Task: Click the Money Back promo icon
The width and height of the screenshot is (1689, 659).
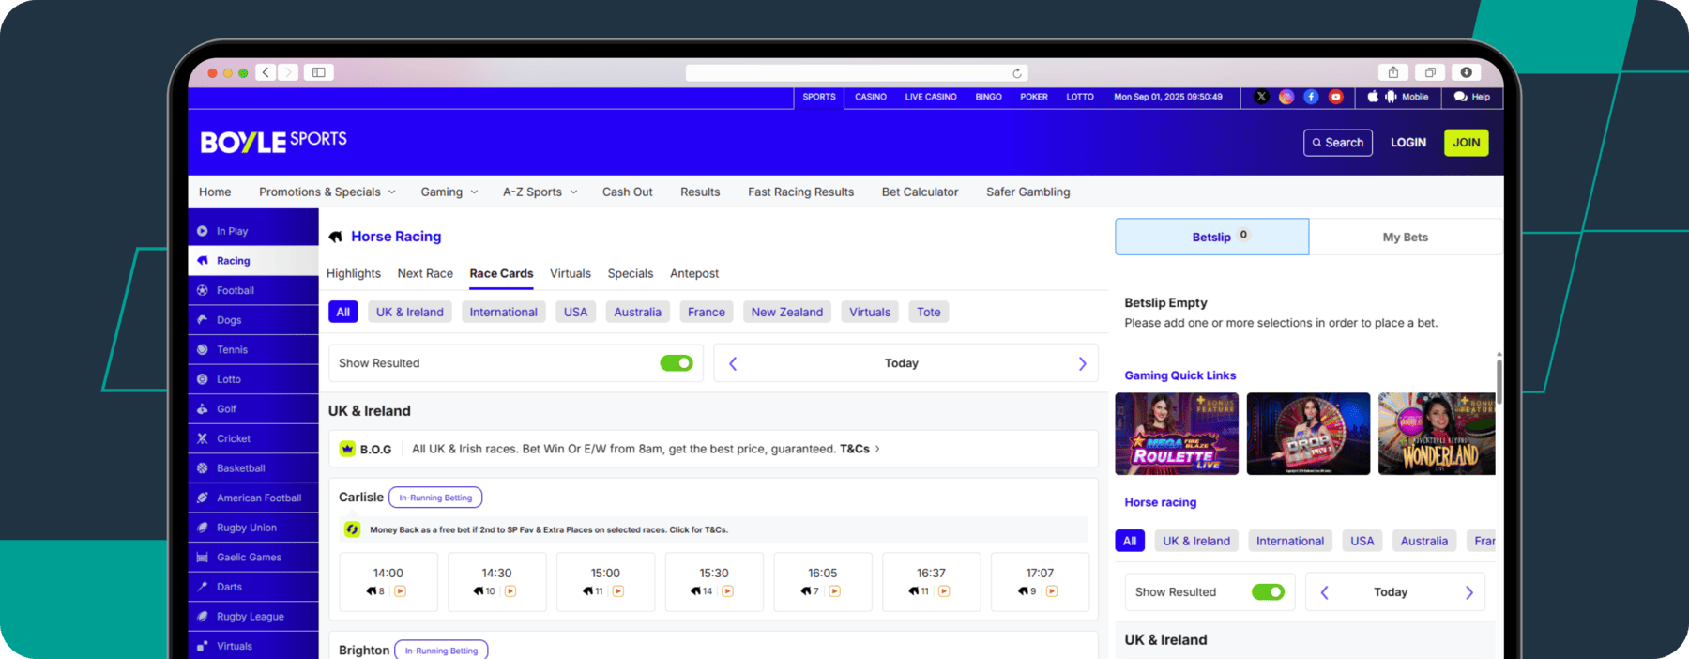Action: click(352, 529)
